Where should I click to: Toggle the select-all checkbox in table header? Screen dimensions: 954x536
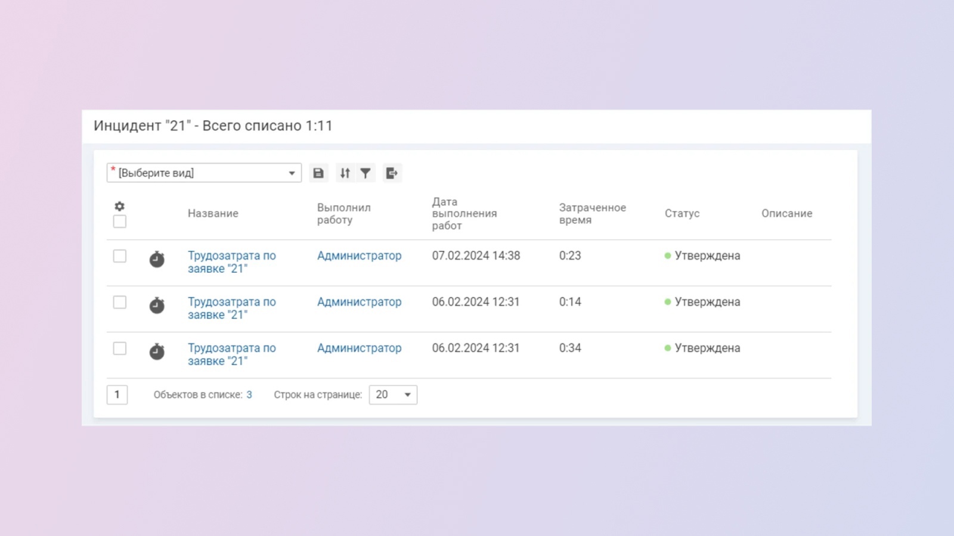(120, 222)
